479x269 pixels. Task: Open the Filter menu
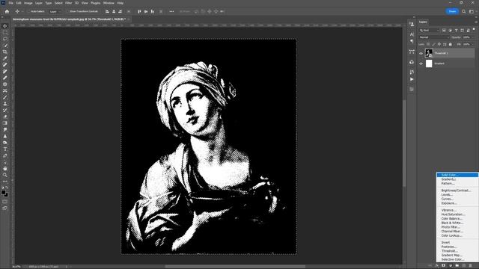tap(68, 3)
